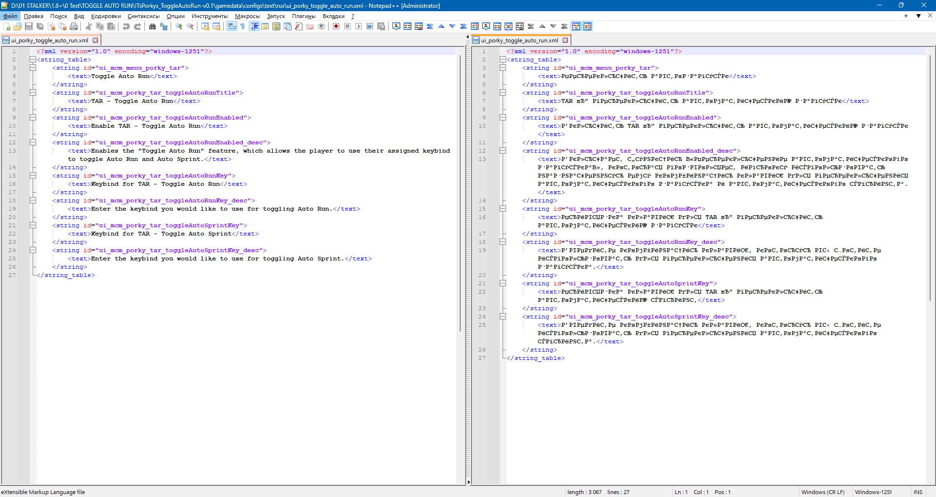The image size is (936, 497).
Task: Open Find using the binoculars icon
Action: [x=153, y=26]
